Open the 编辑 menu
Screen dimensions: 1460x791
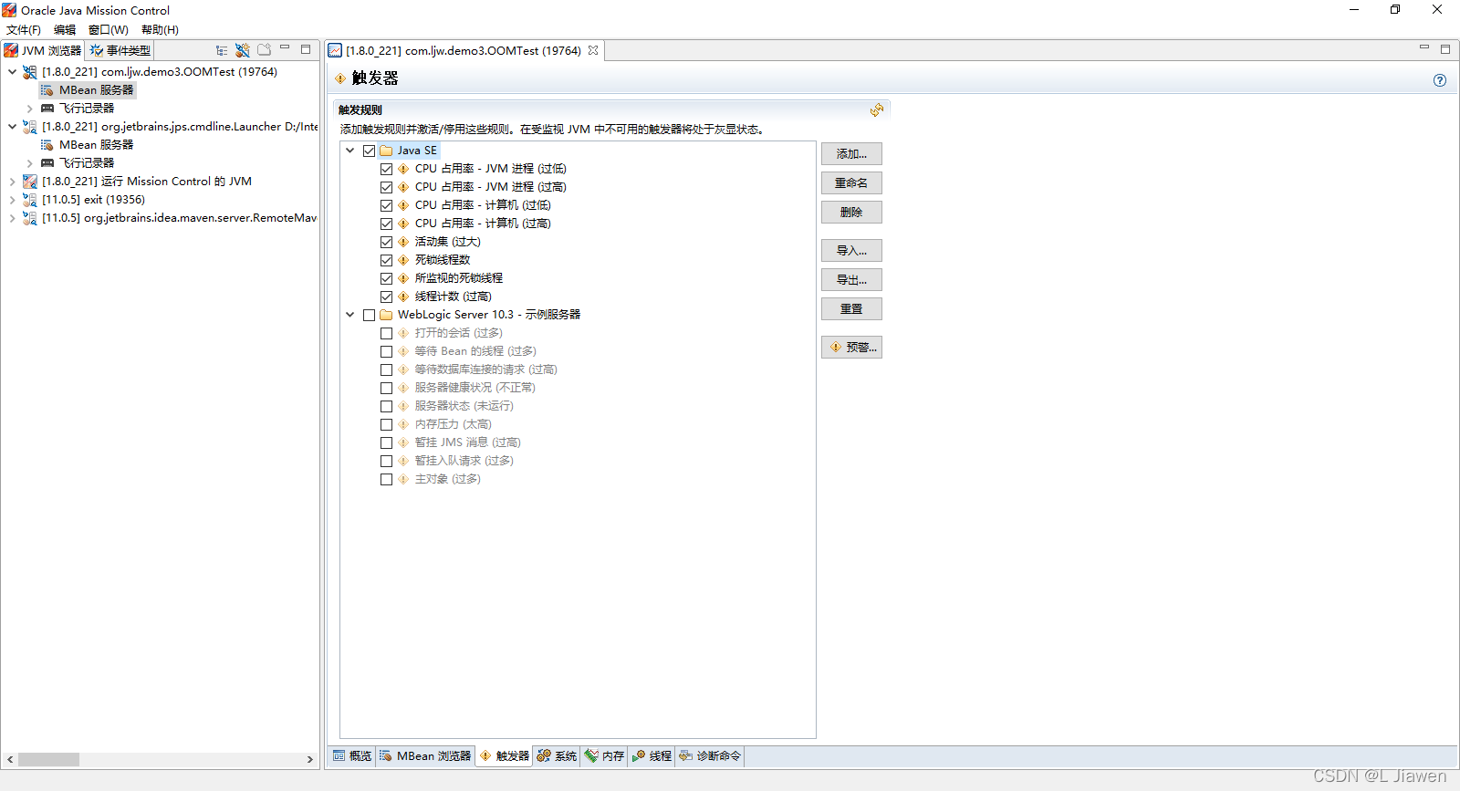point(65,30)
